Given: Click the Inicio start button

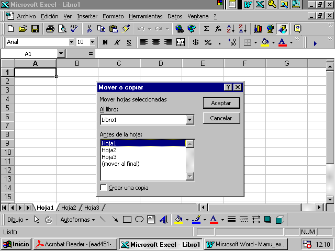Looking at the screenshot, I should pos(16,244).
